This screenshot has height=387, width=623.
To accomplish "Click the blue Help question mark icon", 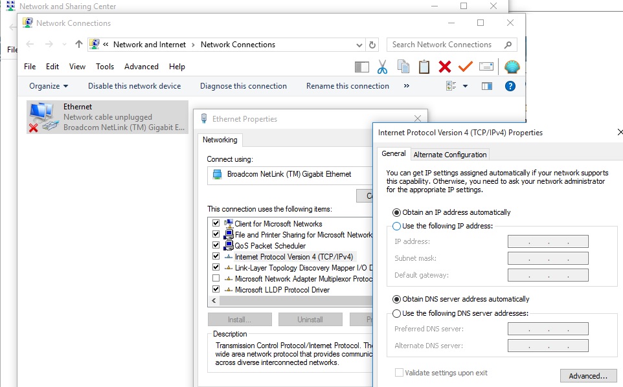I will coord(510,86).
